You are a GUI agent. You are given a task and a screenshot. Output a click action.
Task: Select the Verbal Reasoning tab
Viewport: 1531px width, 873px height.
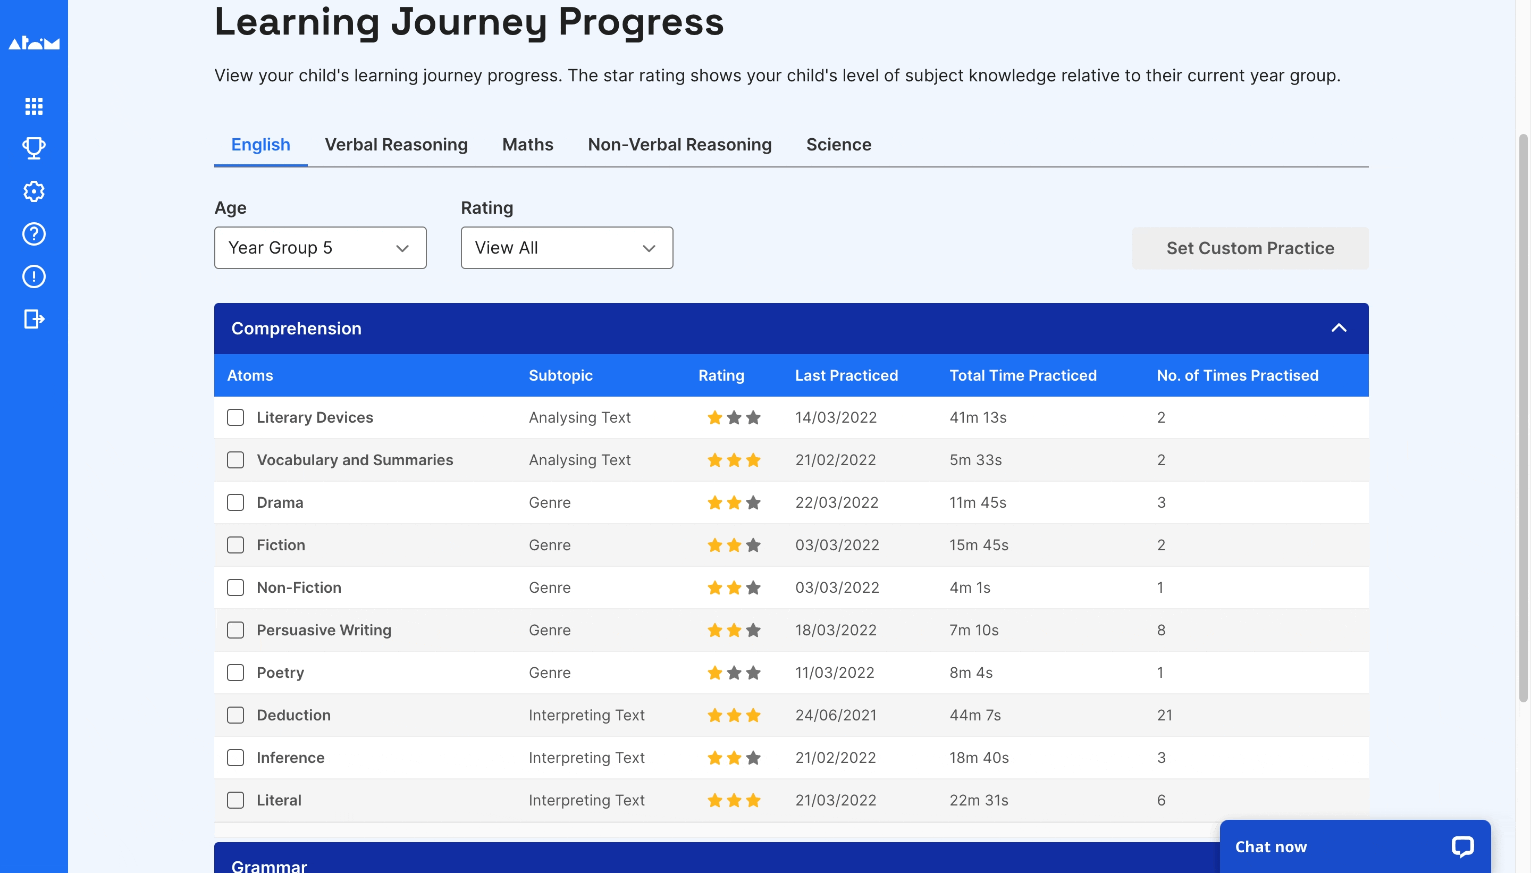click(396, 144)
